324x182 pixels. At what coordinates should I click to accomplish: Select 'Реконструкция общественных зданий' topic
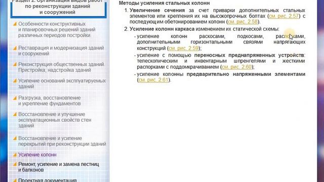(62, 67)
